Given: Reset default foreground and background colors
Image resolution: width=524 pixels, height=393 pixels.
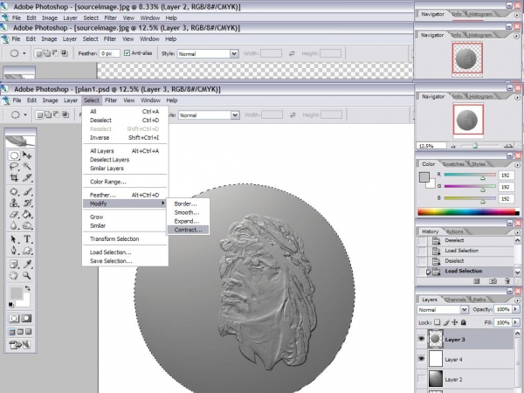Looking at the screenshot, I should point(11,305).
